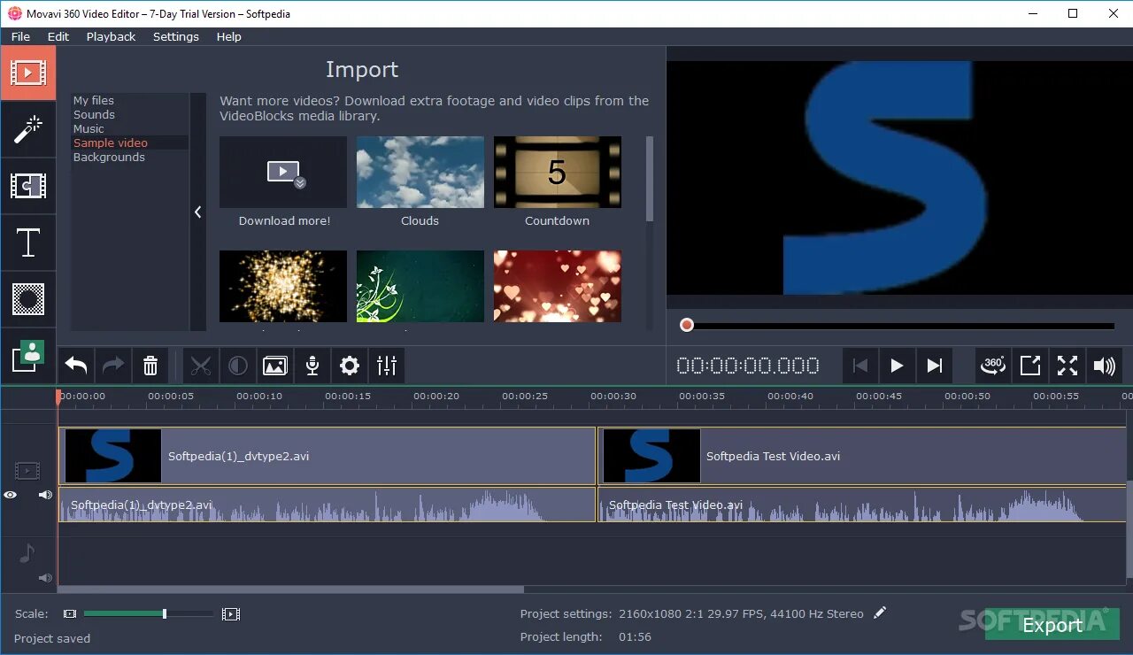Screen dimensions: 1133x655
Task: Click the timeline horizontal scrollbar
Action: [x=291, y=589]
